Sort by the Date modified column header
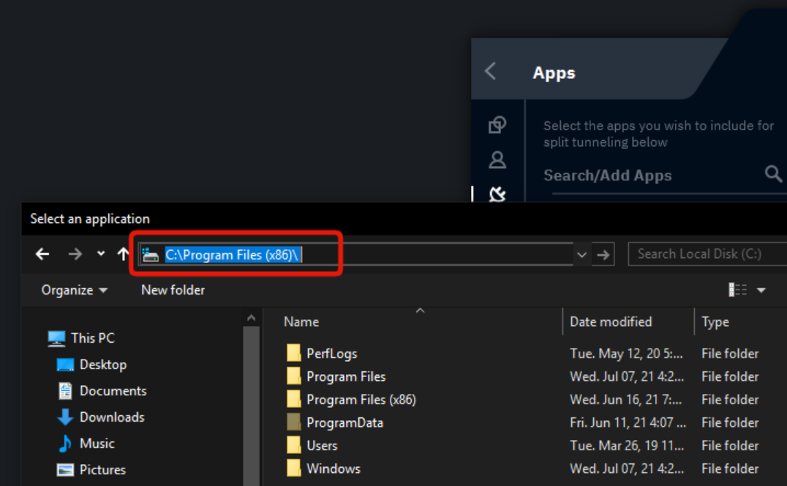 611,322
